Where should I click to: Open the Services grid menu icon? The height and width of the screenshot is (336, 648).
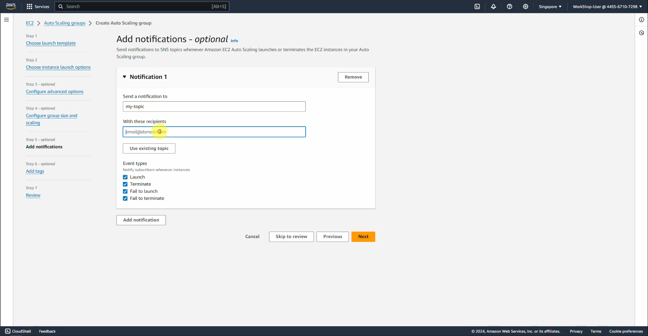point(30,6)
